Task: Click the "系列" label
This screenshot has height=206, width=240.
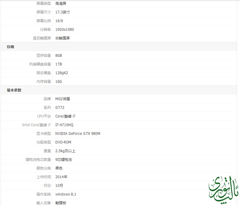Action: coord(47,108)
